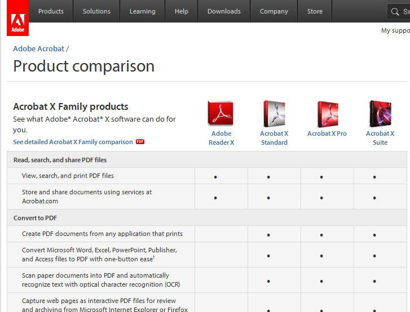Click the Acrobat X Standard box icon
Screen dimensions: 410x312
point(274,113)
